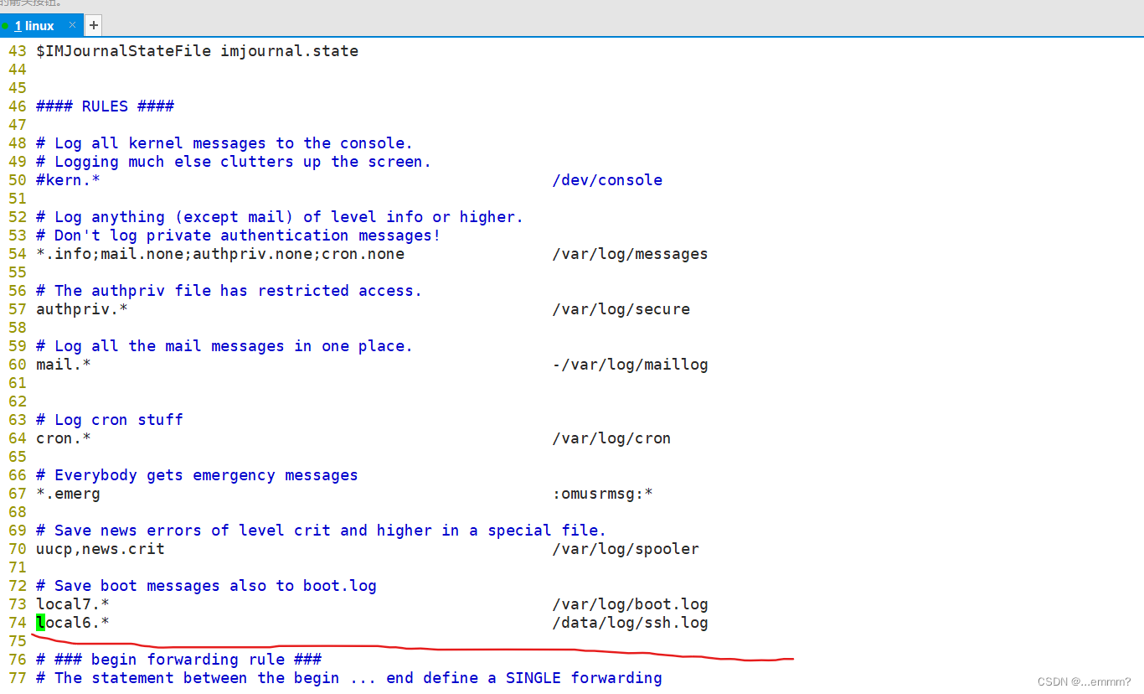The image size is (1144, 694).
Task: Click the "*.emerg" selector text
Action: click(68, 494)
